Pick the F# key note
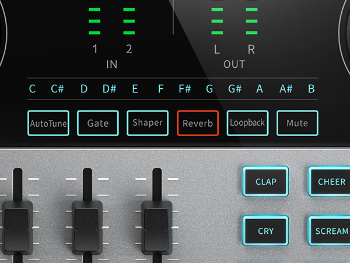Viewport: 350px width, 263px height. coord(184,89)
